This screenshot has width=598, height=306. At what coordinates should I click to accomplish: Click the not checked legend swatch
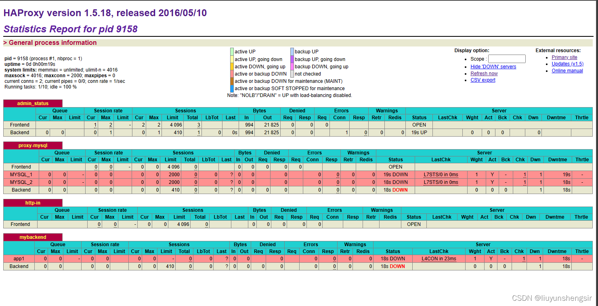[292, 74]
